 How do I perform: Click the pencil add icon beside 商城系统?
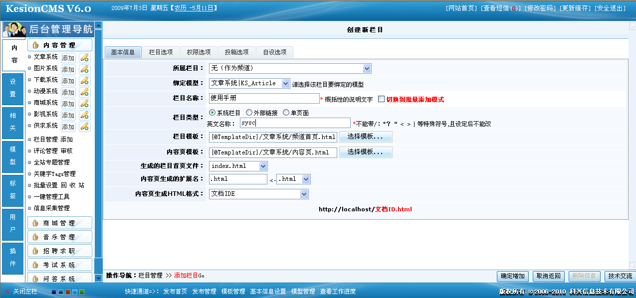pyautogui.click(x=84, y=104)
